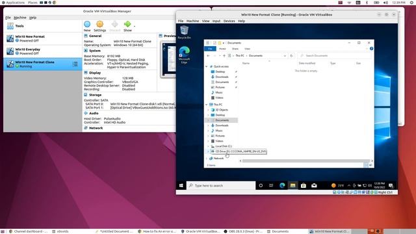Select Tools in VirtualBox Manager sidebar
The image size is (416, 234).
click(42, 26)
